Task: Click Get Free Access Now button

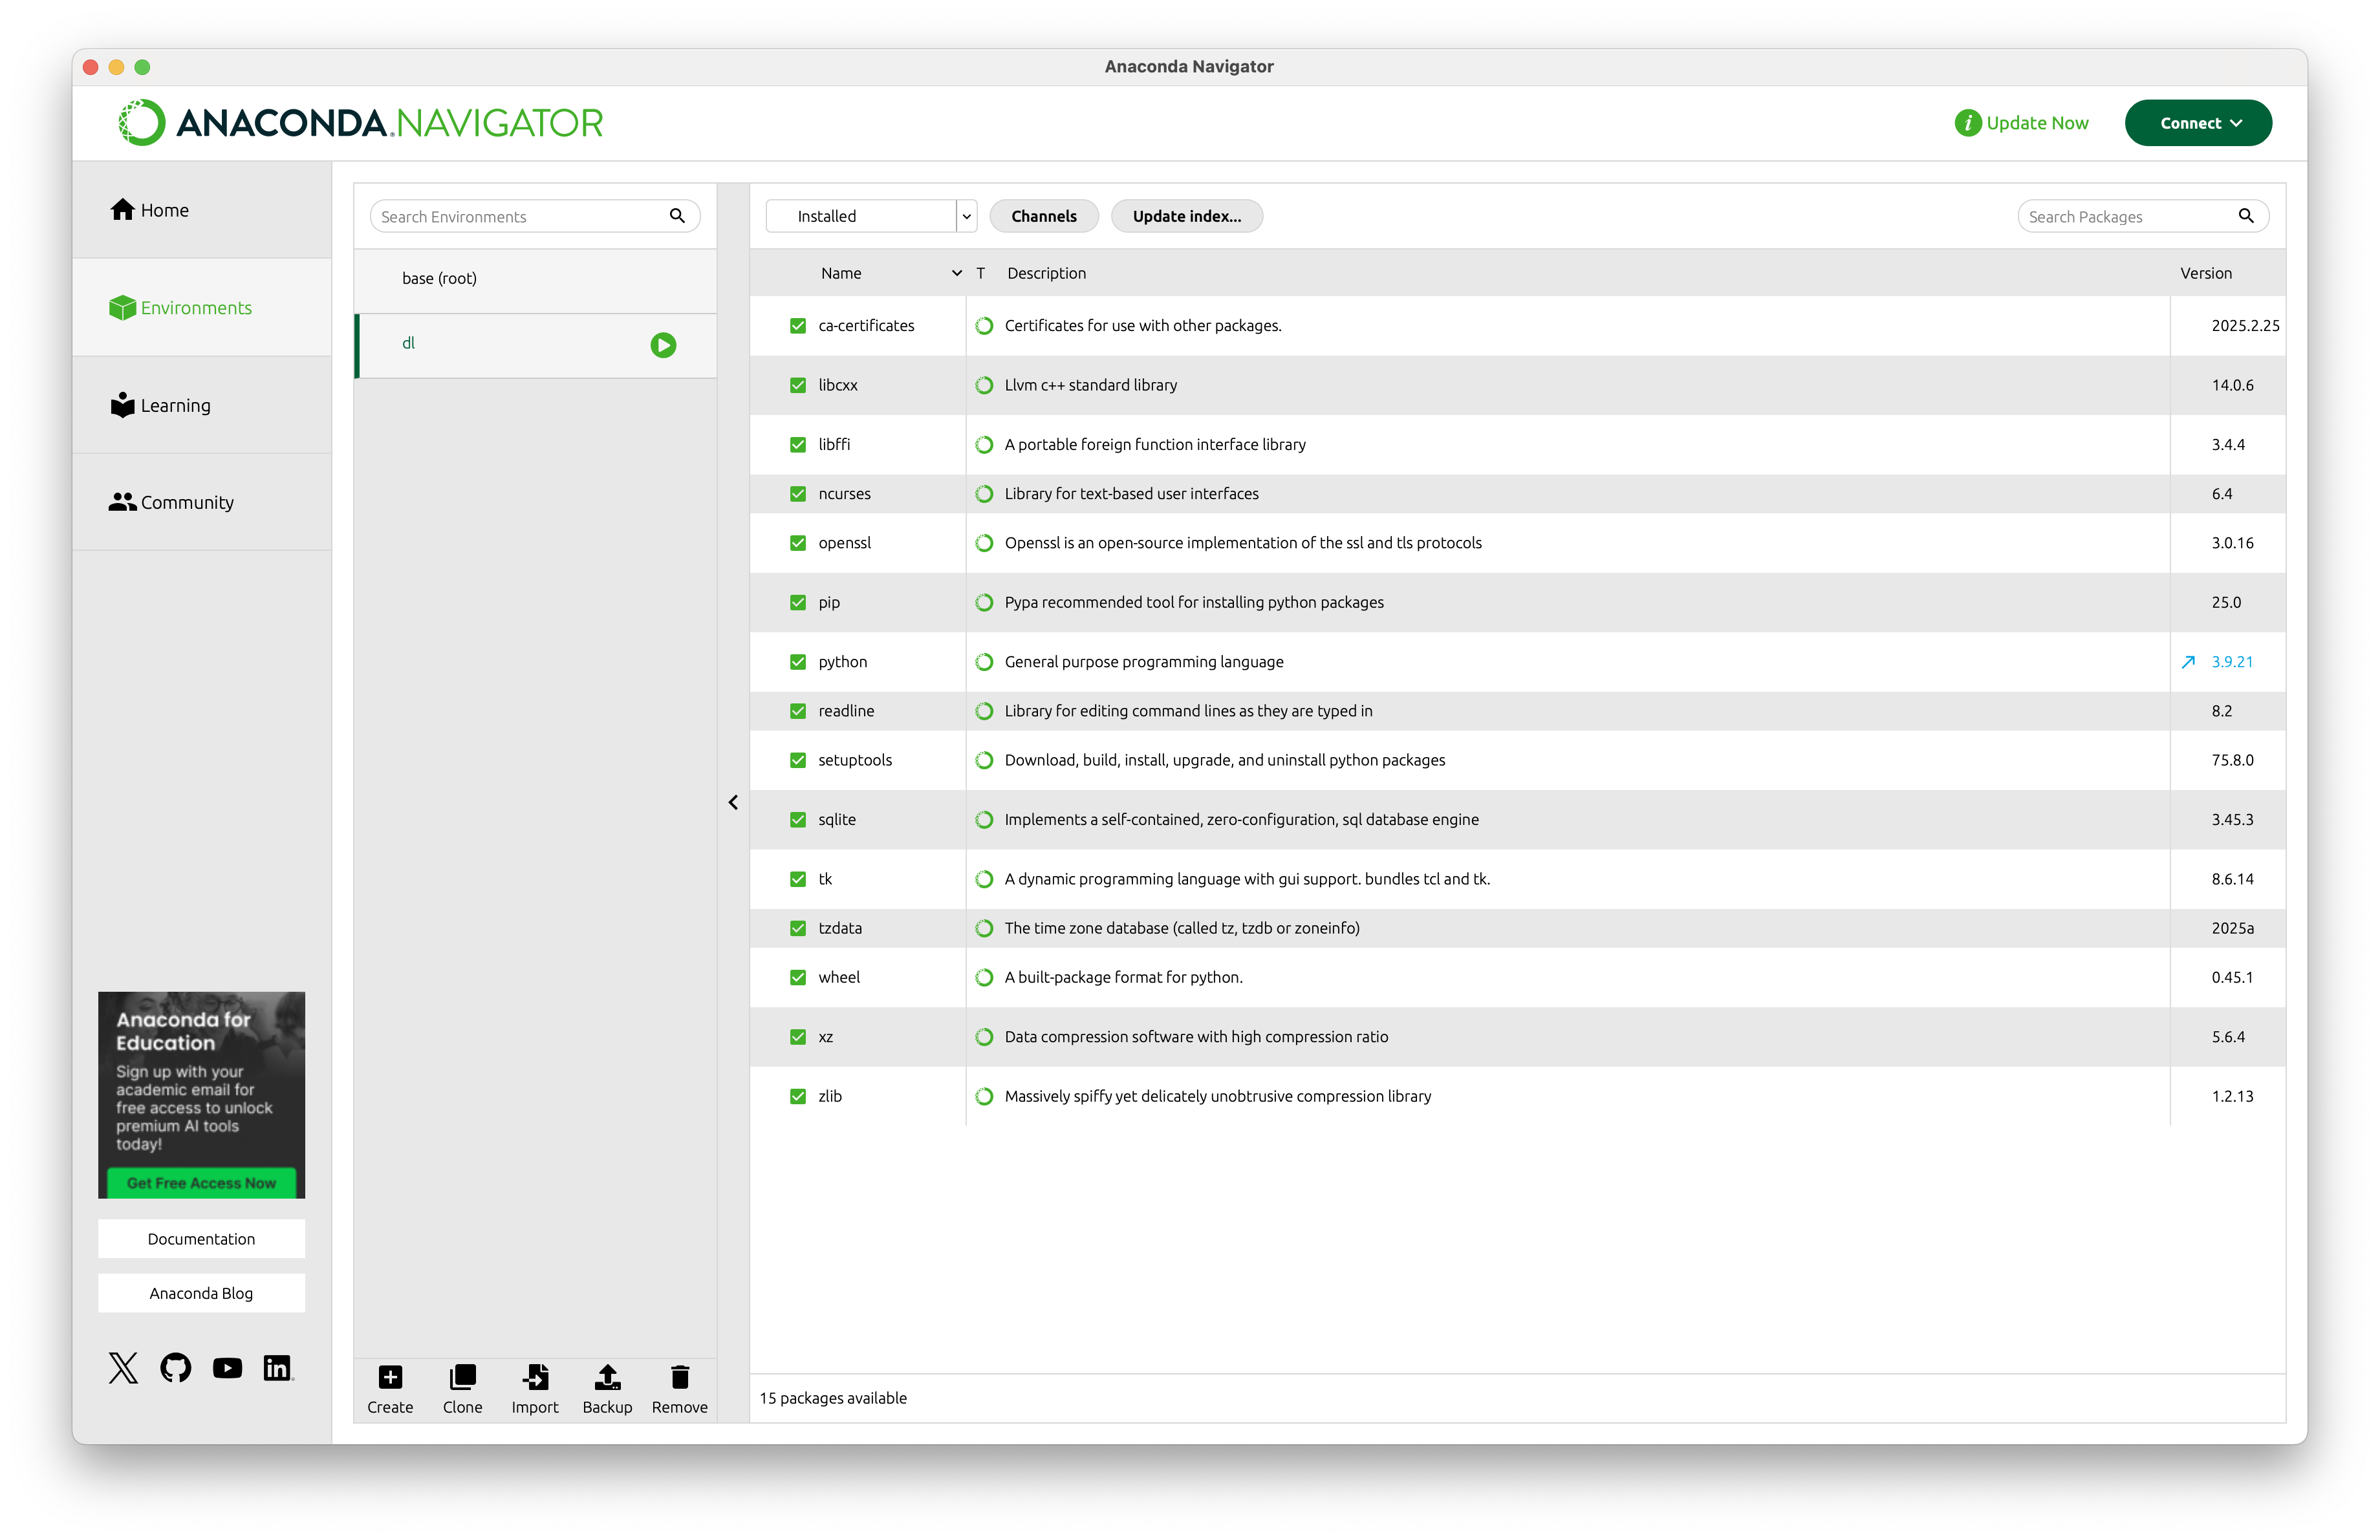Action: 201,1182
